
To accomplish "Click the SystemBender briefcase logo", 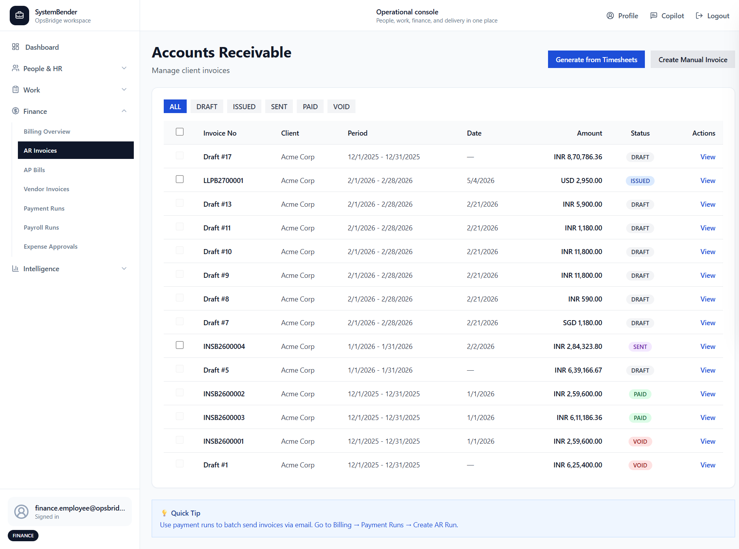I will click(x=19, y=16).
